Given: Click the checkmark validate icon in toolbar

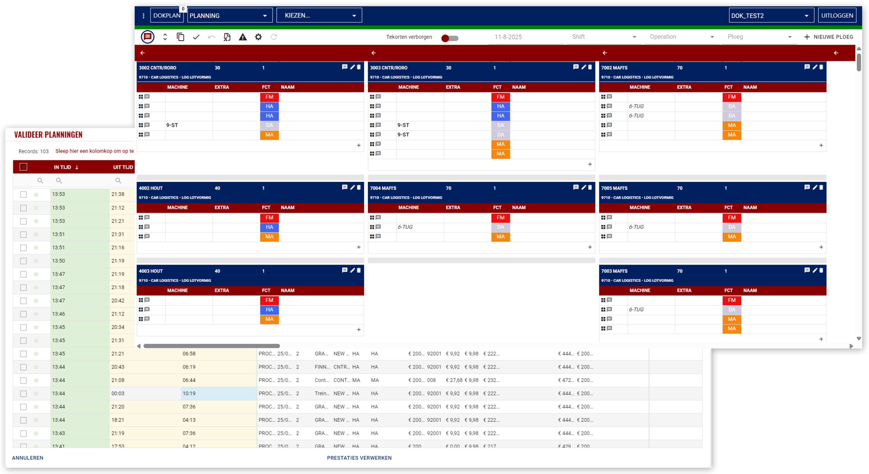Looking at the screenshot, I should point(196,37).
